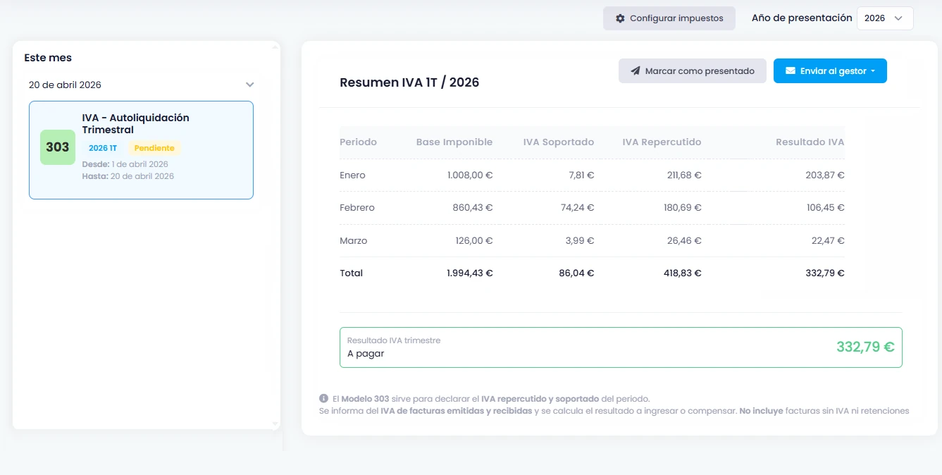The width and height of the screenshot is (942, 475).
Task: Click the Marcar como presentado button
Action: click(692, 70)
